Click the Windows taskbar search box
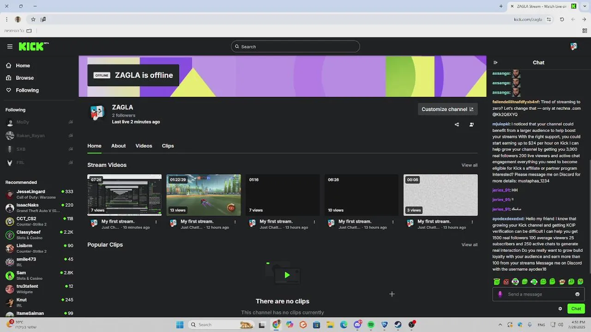Viewport: 591px width, 332px height. [221, 325]
